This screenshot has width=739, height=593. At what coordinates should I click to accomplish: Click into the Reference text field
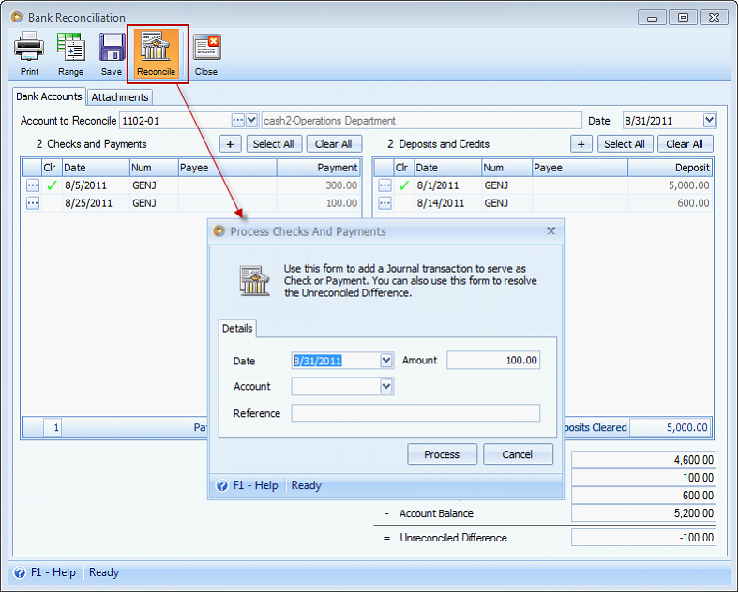click(x=415, y=413)
